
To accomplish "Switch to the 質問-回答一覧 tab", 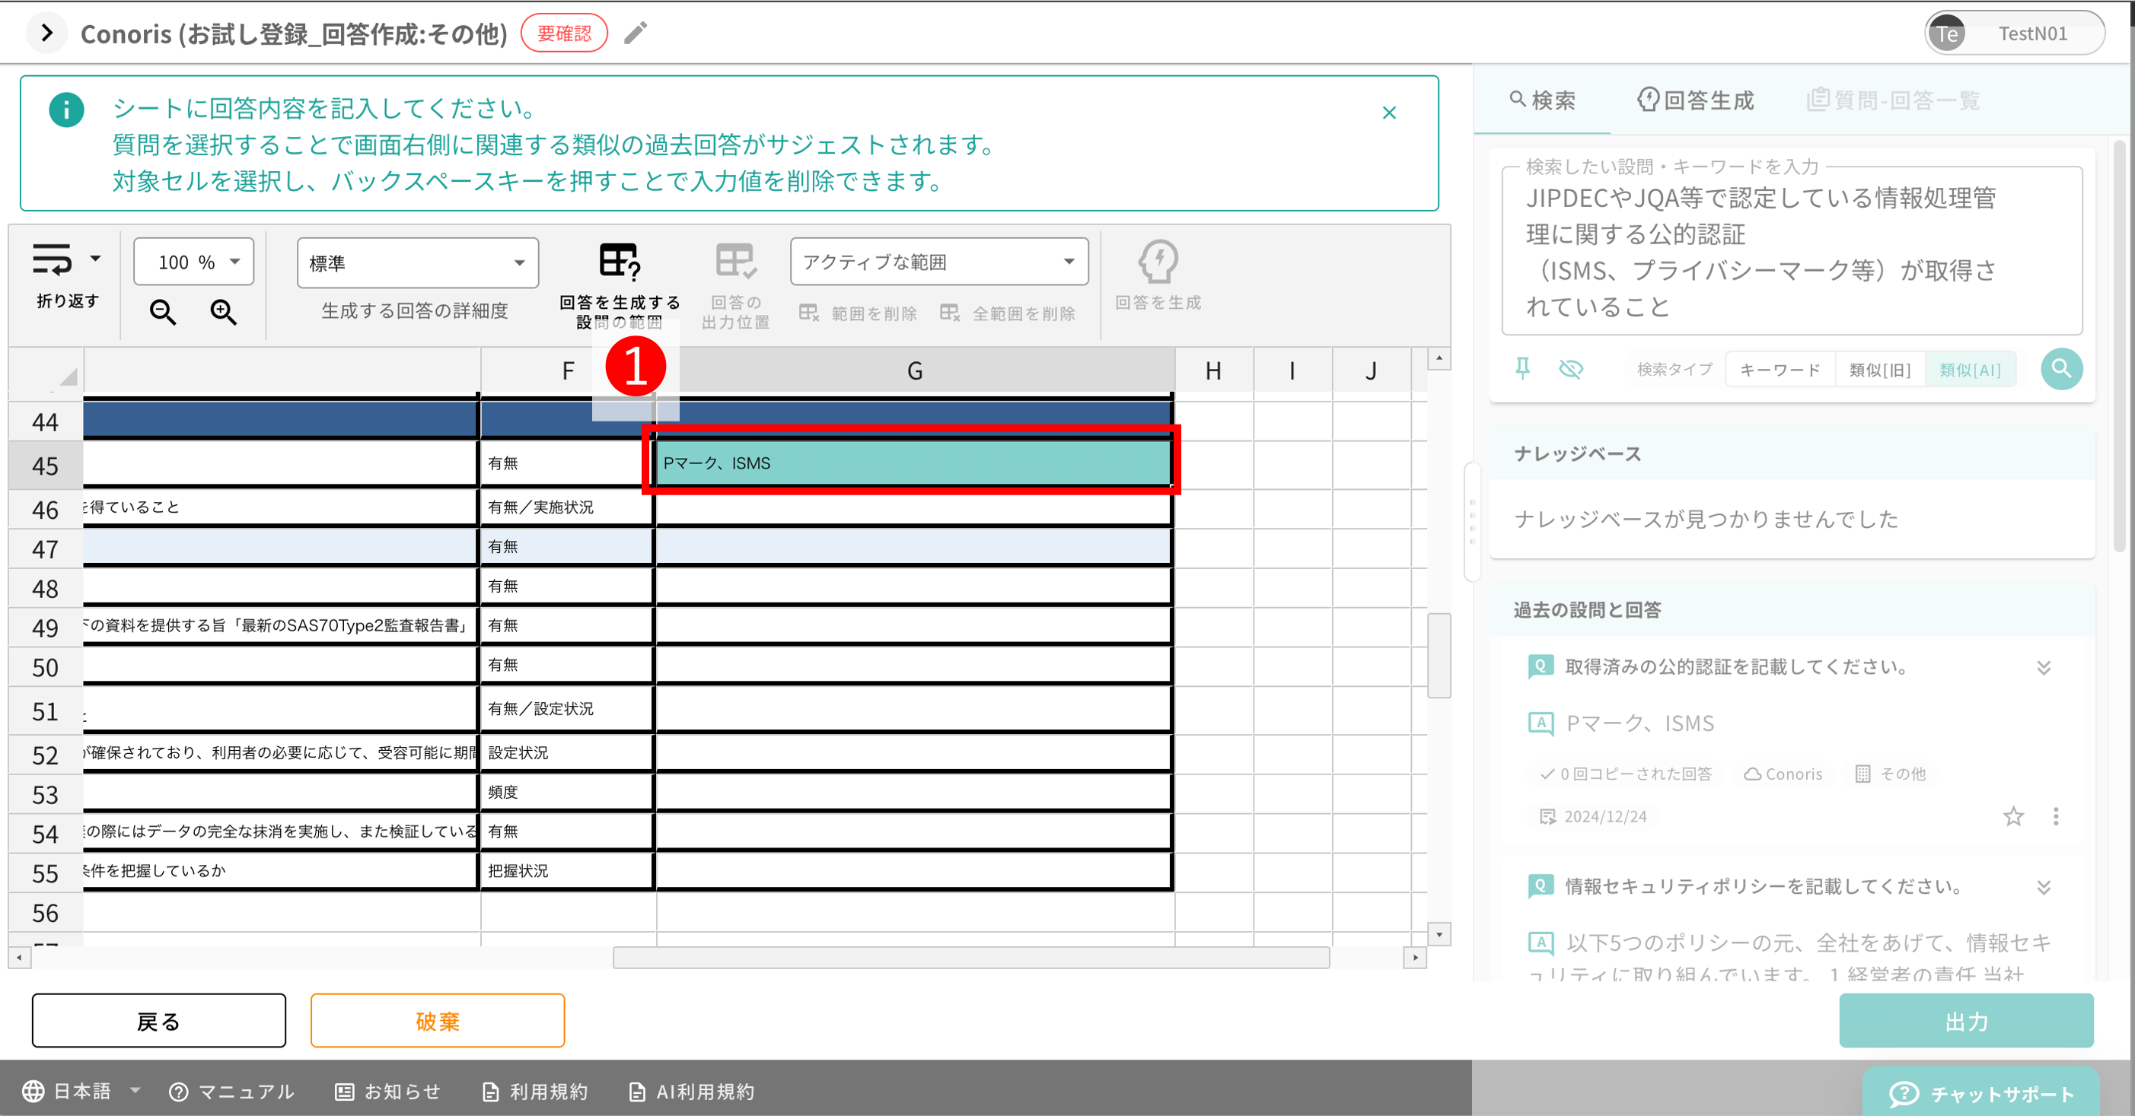I will tap(1893, 100).
